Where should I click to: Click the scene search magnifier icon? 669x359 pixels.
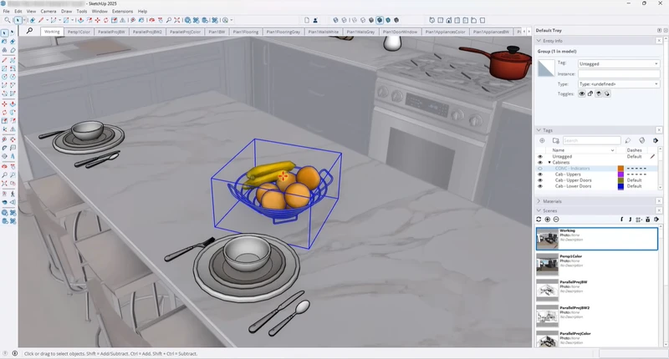tap(29, 31)
